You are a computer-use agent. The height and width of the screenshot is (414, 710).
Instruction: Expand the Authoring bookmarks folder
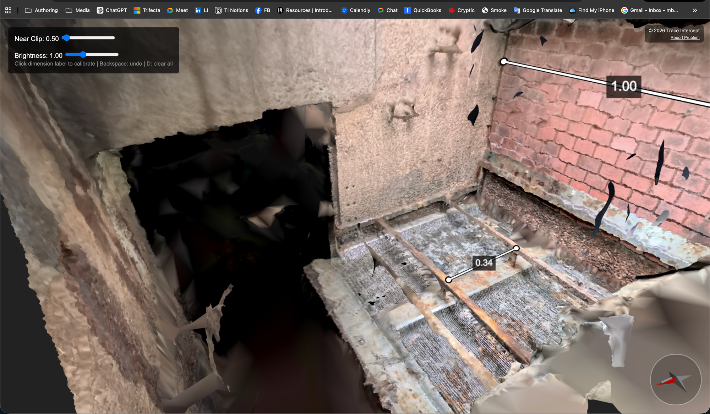click(41, 10)
